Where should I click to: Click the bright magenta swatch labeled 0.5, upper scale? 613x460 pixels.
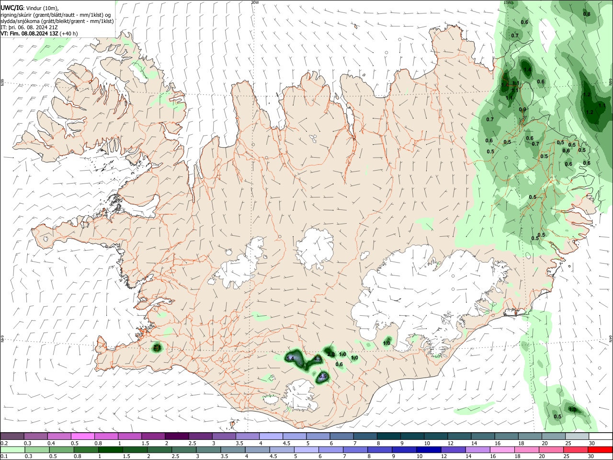(x=82, y=436)
